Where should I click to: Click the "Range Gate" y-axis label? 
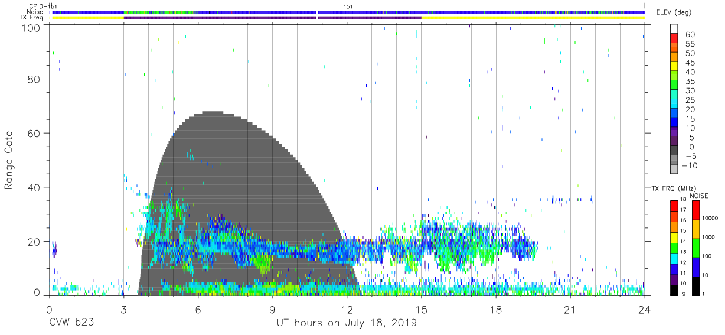(x=9, y=160)
